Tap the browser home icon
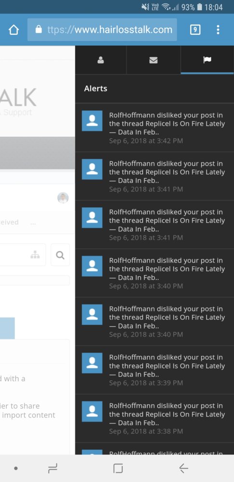The height and width of the screenshot is (482, 234). tap(13, 30)
